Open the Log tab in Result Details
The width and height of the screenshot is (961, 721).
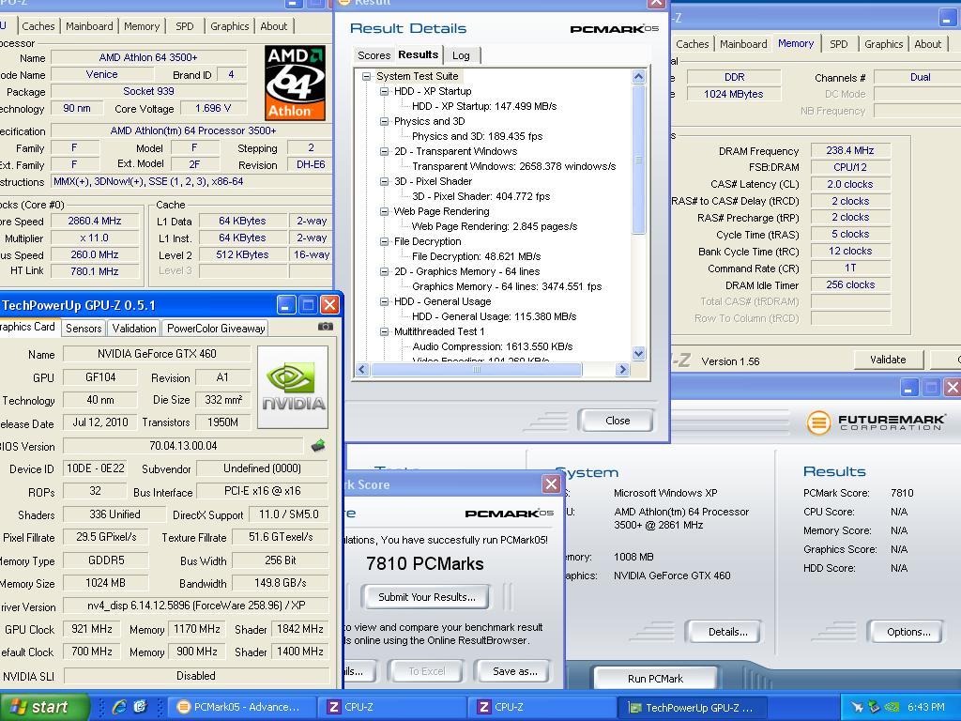(462, 55)
